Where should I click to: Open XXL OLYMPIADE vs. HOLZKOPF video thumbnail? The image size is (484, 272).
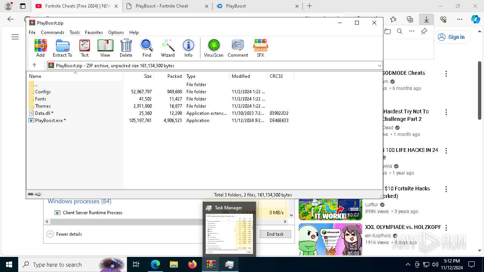[330, 240]
